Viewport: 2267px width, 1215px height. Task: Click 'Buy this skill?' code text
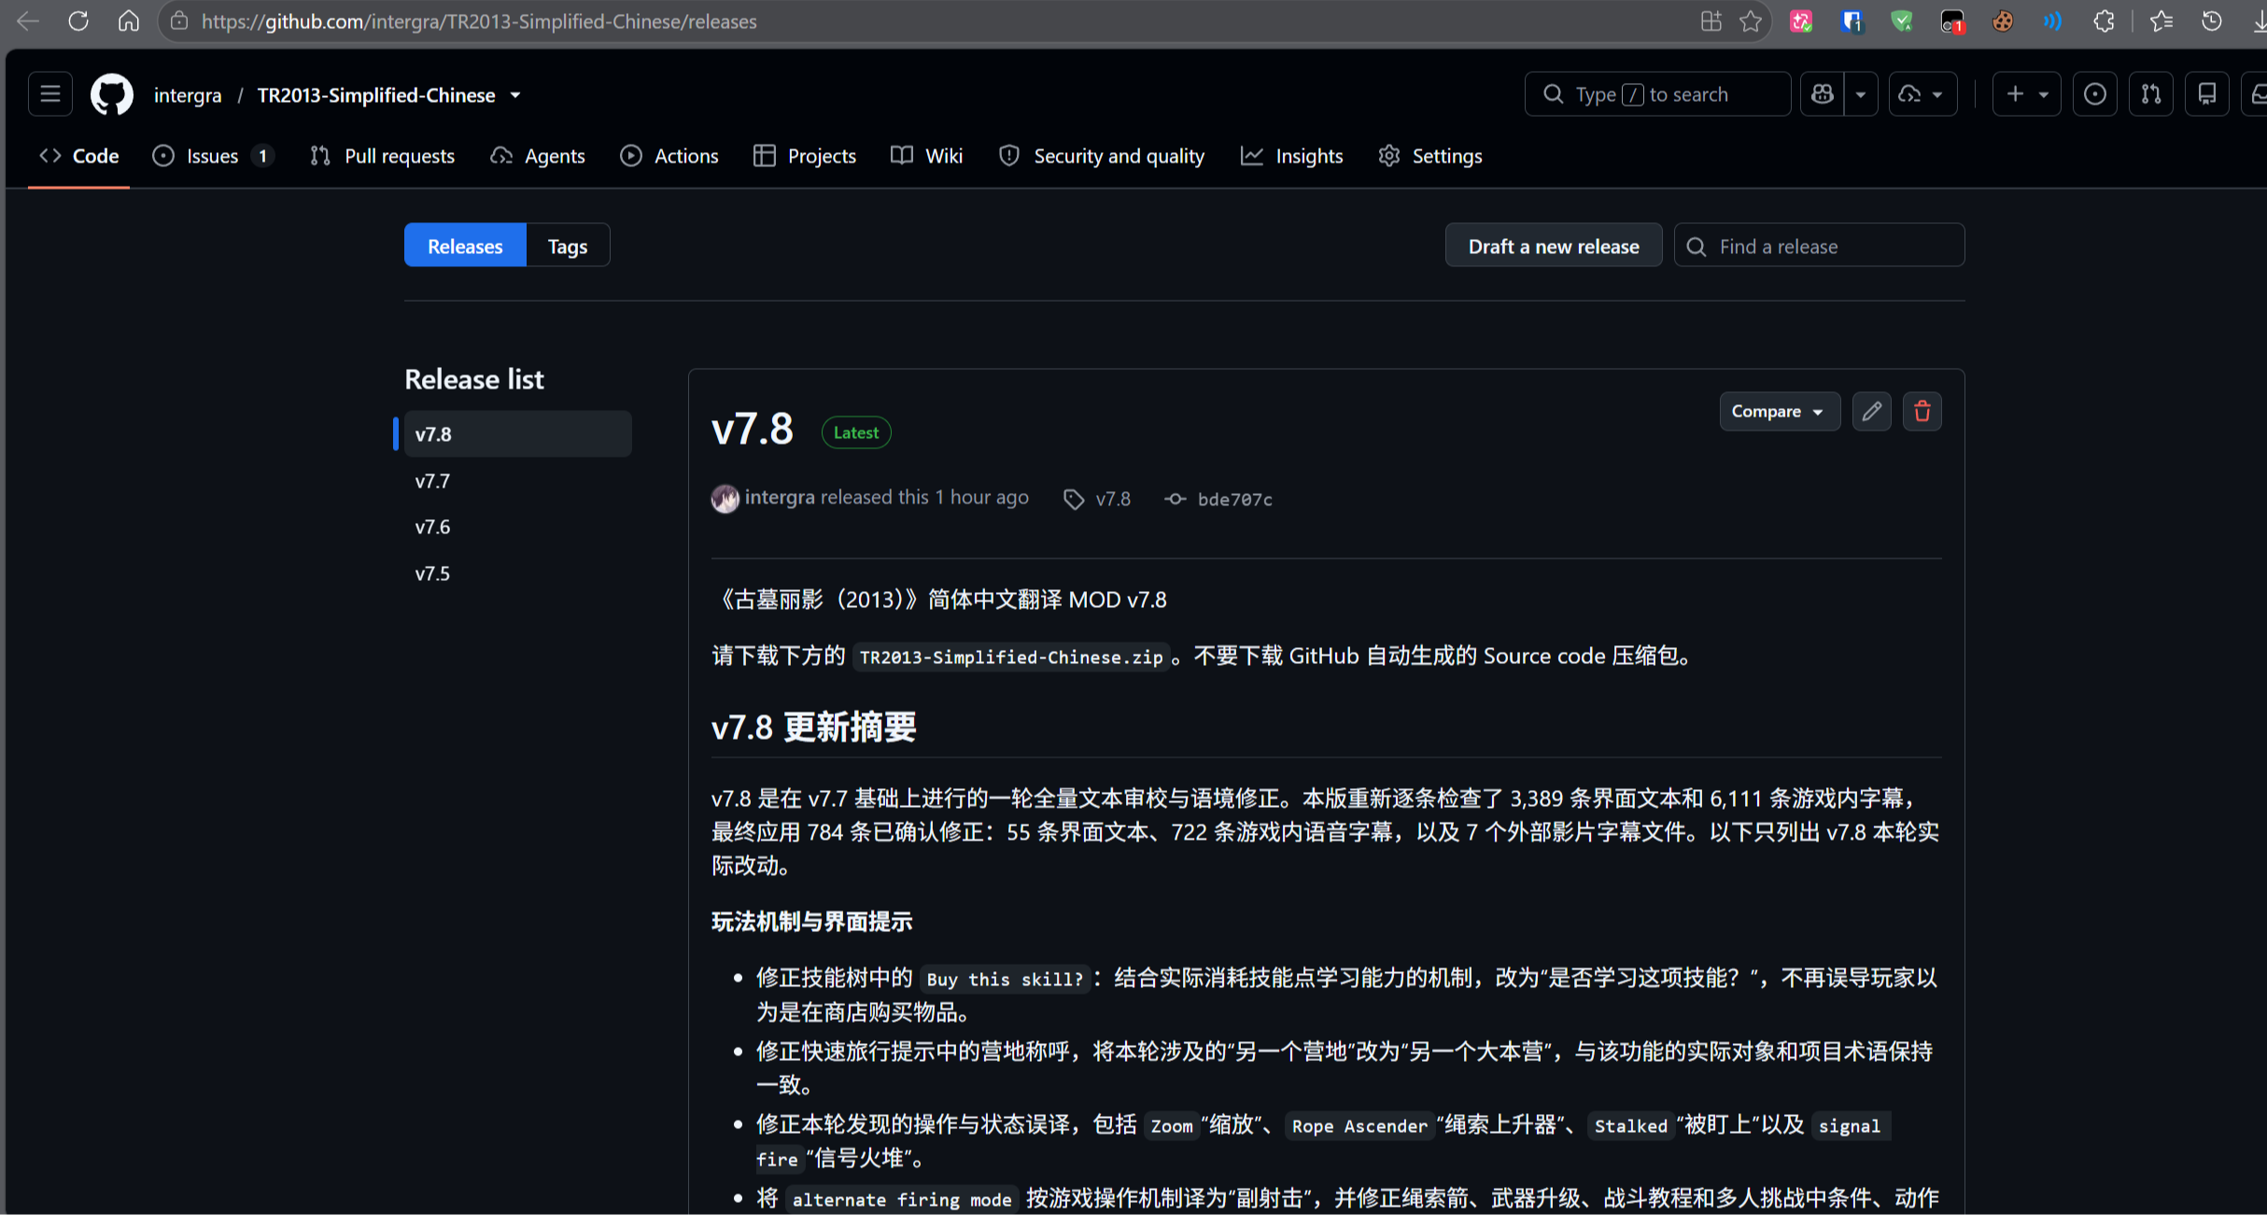tap(1005, 979)
